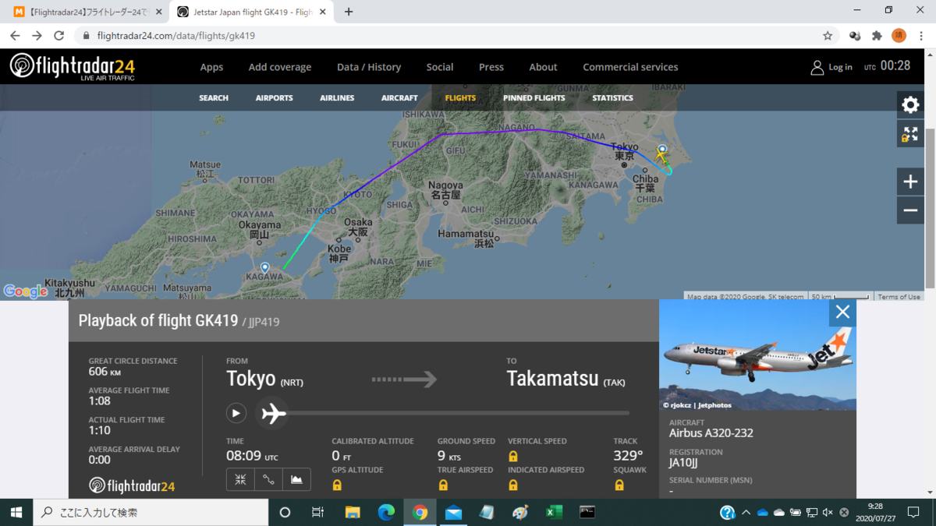The height and width of the screenshot is (526, 936).
Task: Toggle the flight route path icon
Action: click(x=268, y=479)
